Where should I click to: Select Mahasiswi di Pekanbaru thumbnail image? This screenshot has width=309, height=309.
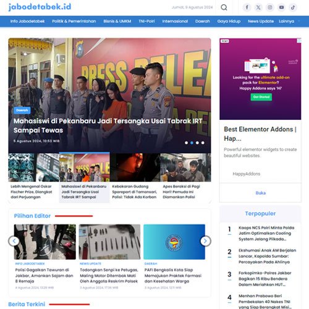click(x=84, y=167)
